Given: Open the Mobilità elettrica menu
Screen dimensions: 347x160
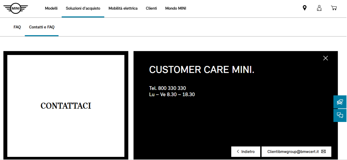Looking at the screenshot, I should pos(123,8).
